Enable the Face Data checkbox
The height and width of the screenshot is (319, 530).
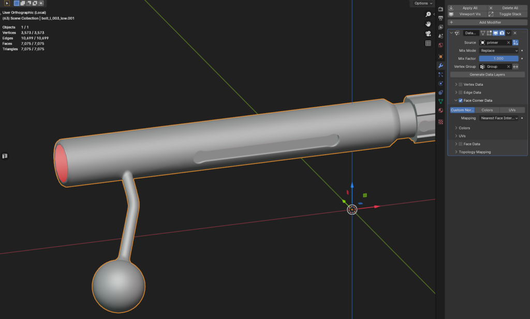coord(460,144)
